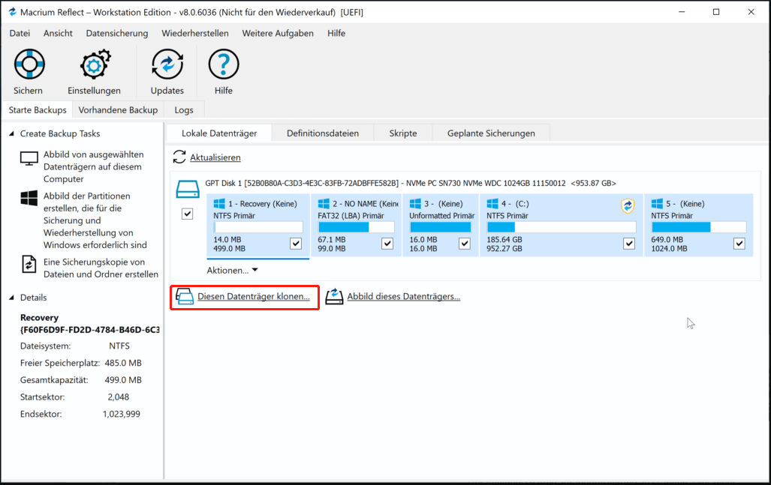Select the Lokale Datenträger tab
771x485 pixels.
pyautogui.click(x=219, y=133)
